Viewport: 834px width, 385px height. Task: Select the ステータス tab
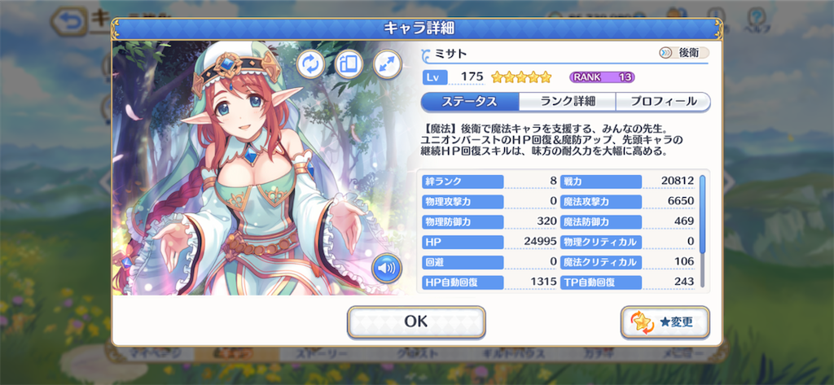[x=470, y=102]
